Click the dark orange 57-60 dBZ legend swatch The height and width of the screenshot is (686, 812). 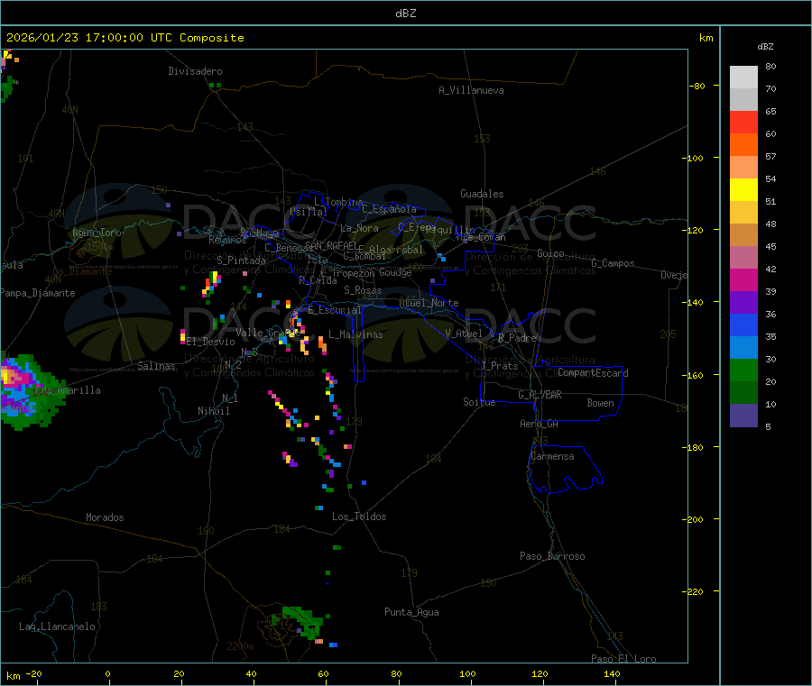pos(743,145)
